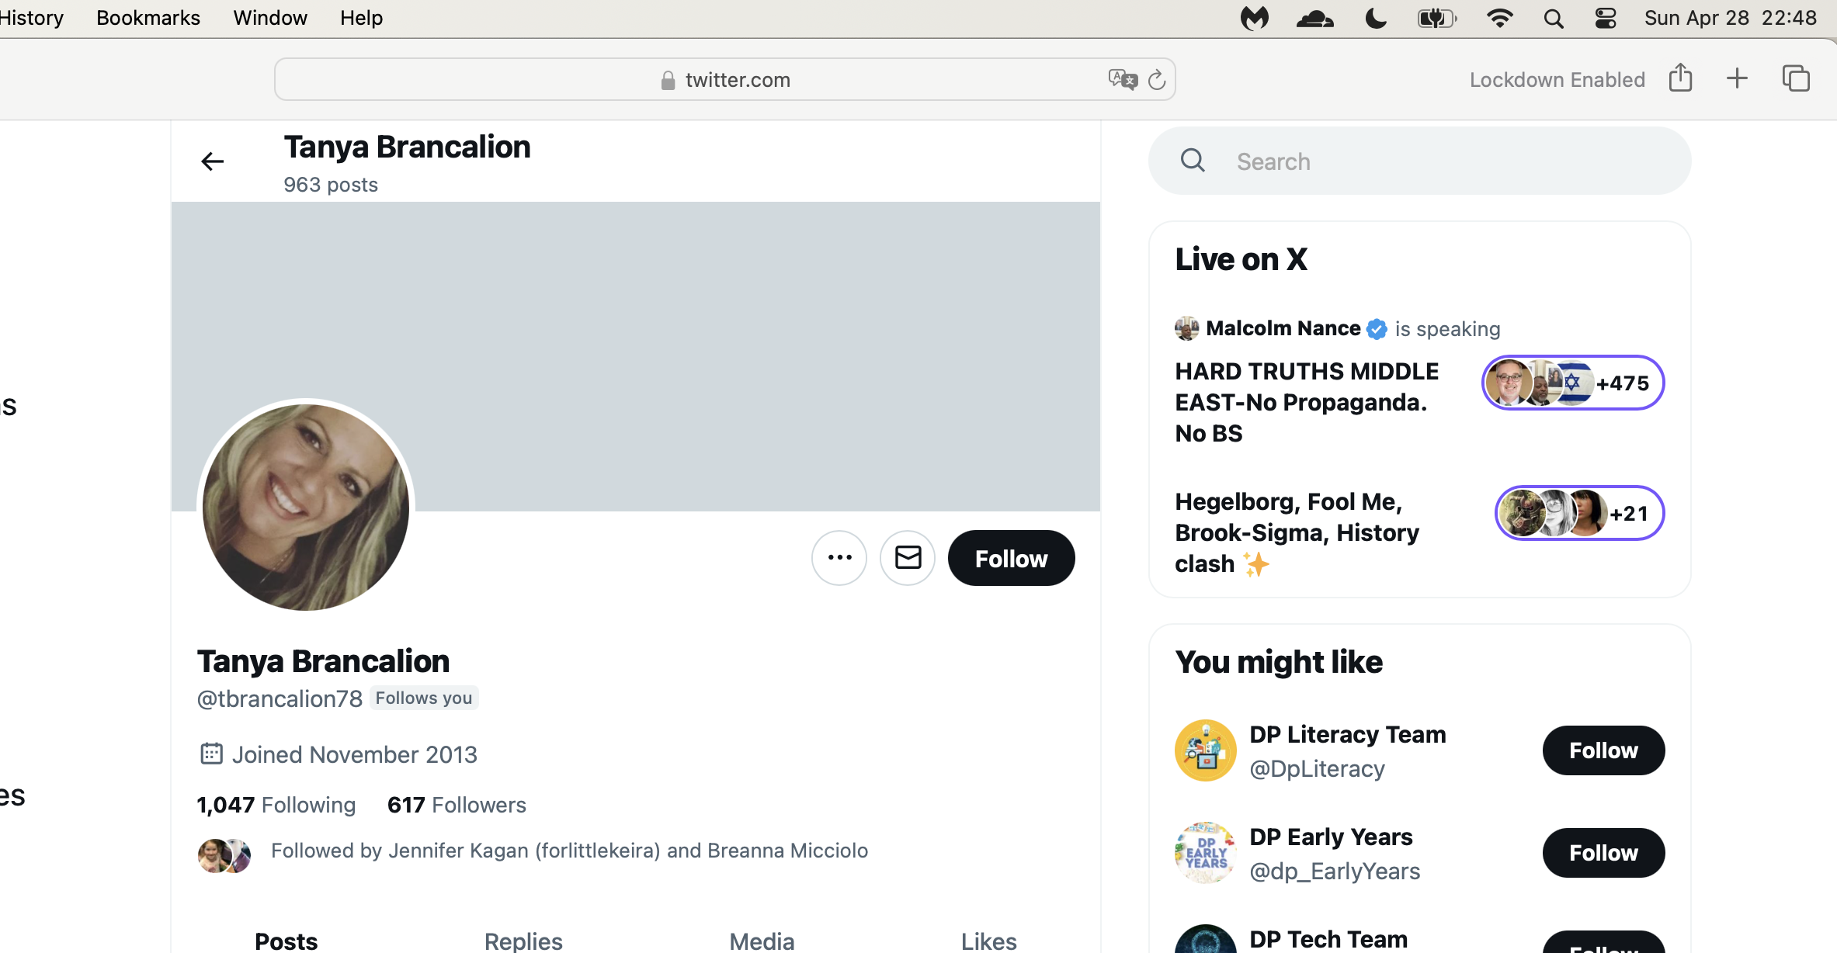Follow DP Literacy Team
The image size is (1837, 953).
[x=1603, y=750]
